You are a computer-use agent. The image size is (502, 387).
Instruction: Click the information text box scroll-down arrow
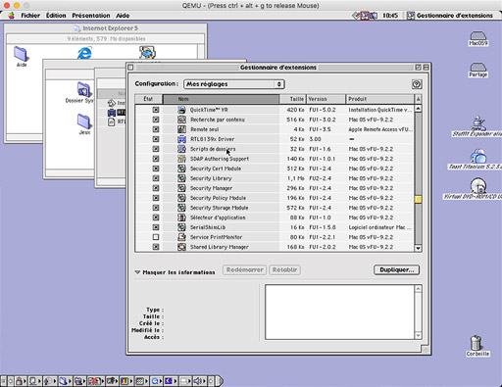coord(418,336)
